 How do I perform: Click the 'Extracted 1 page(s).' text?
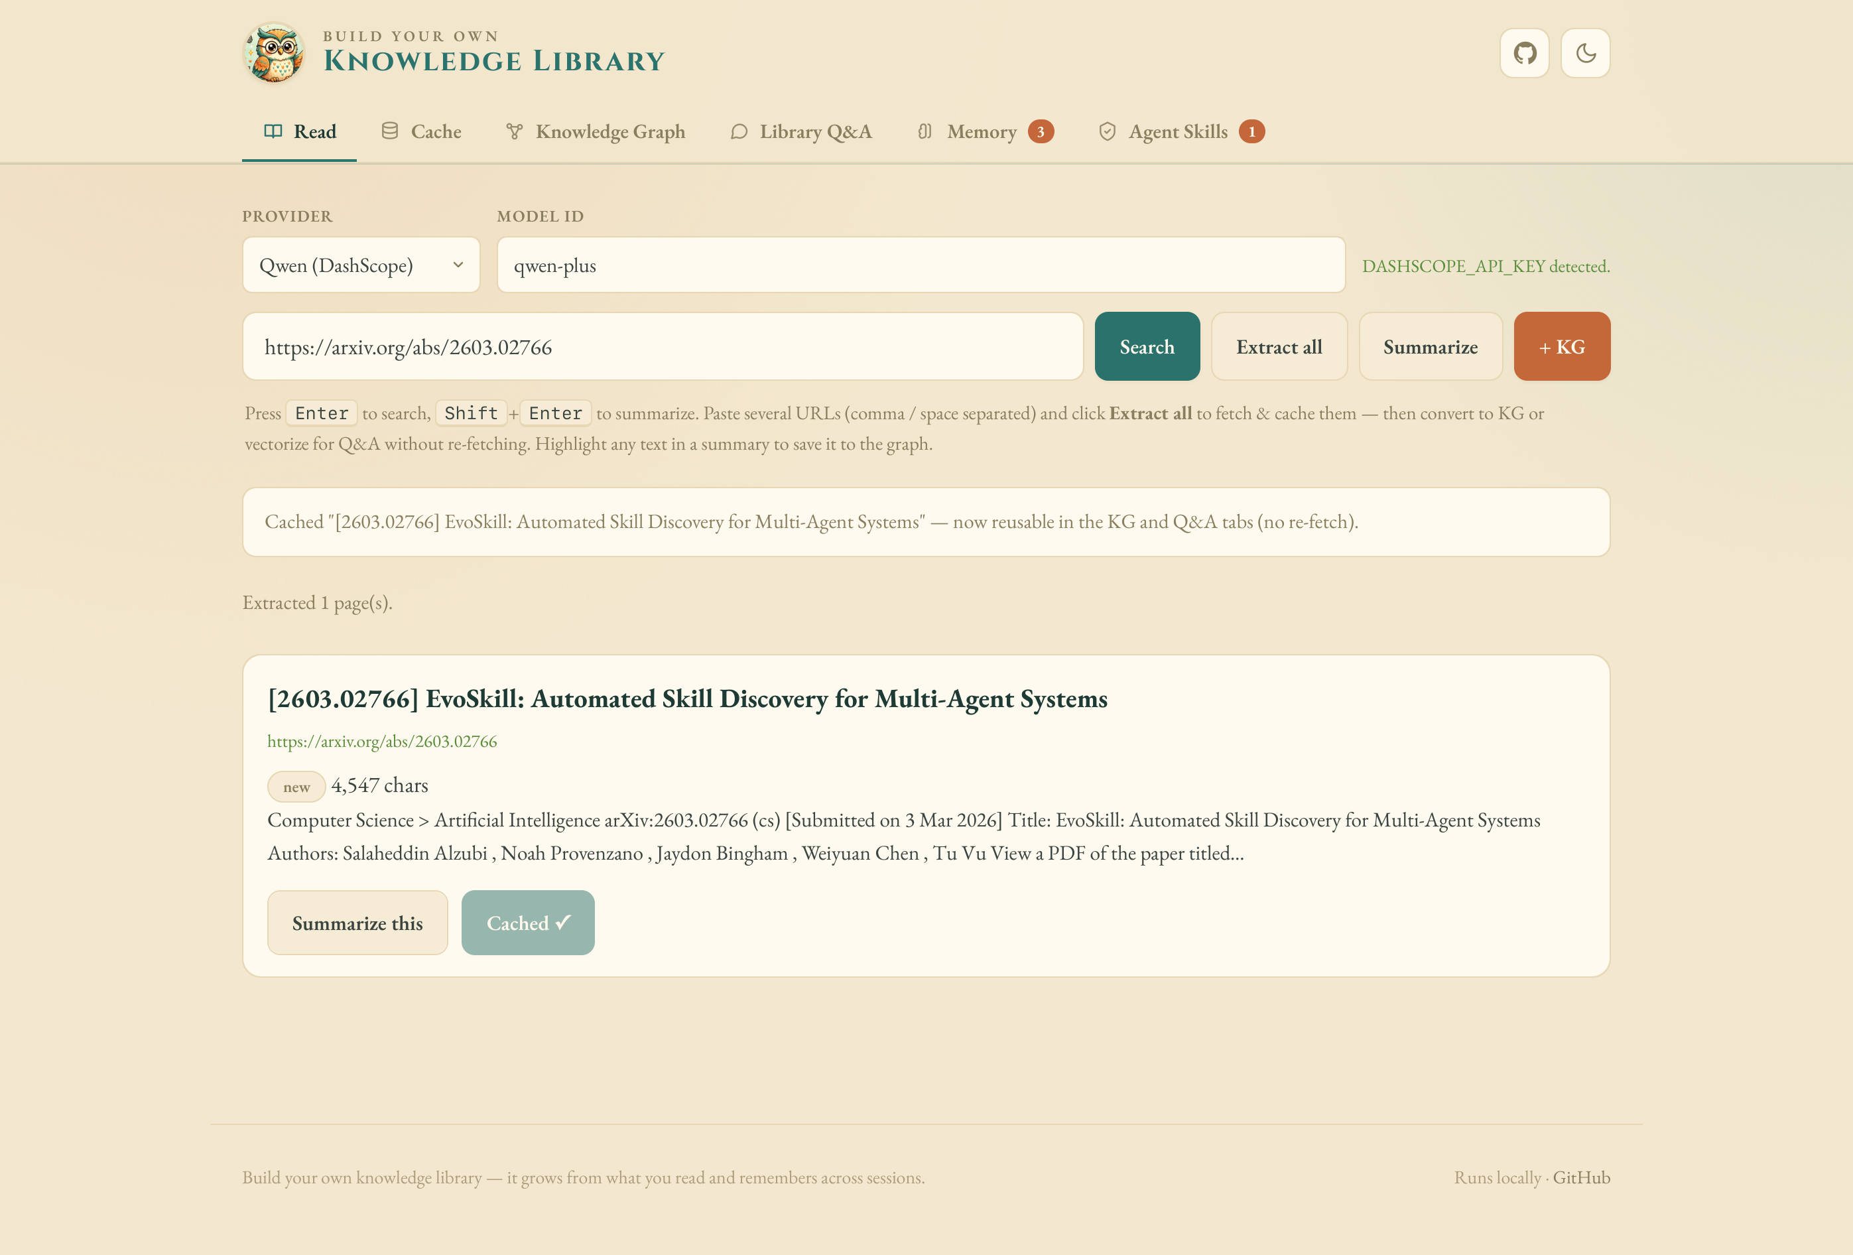317,603
